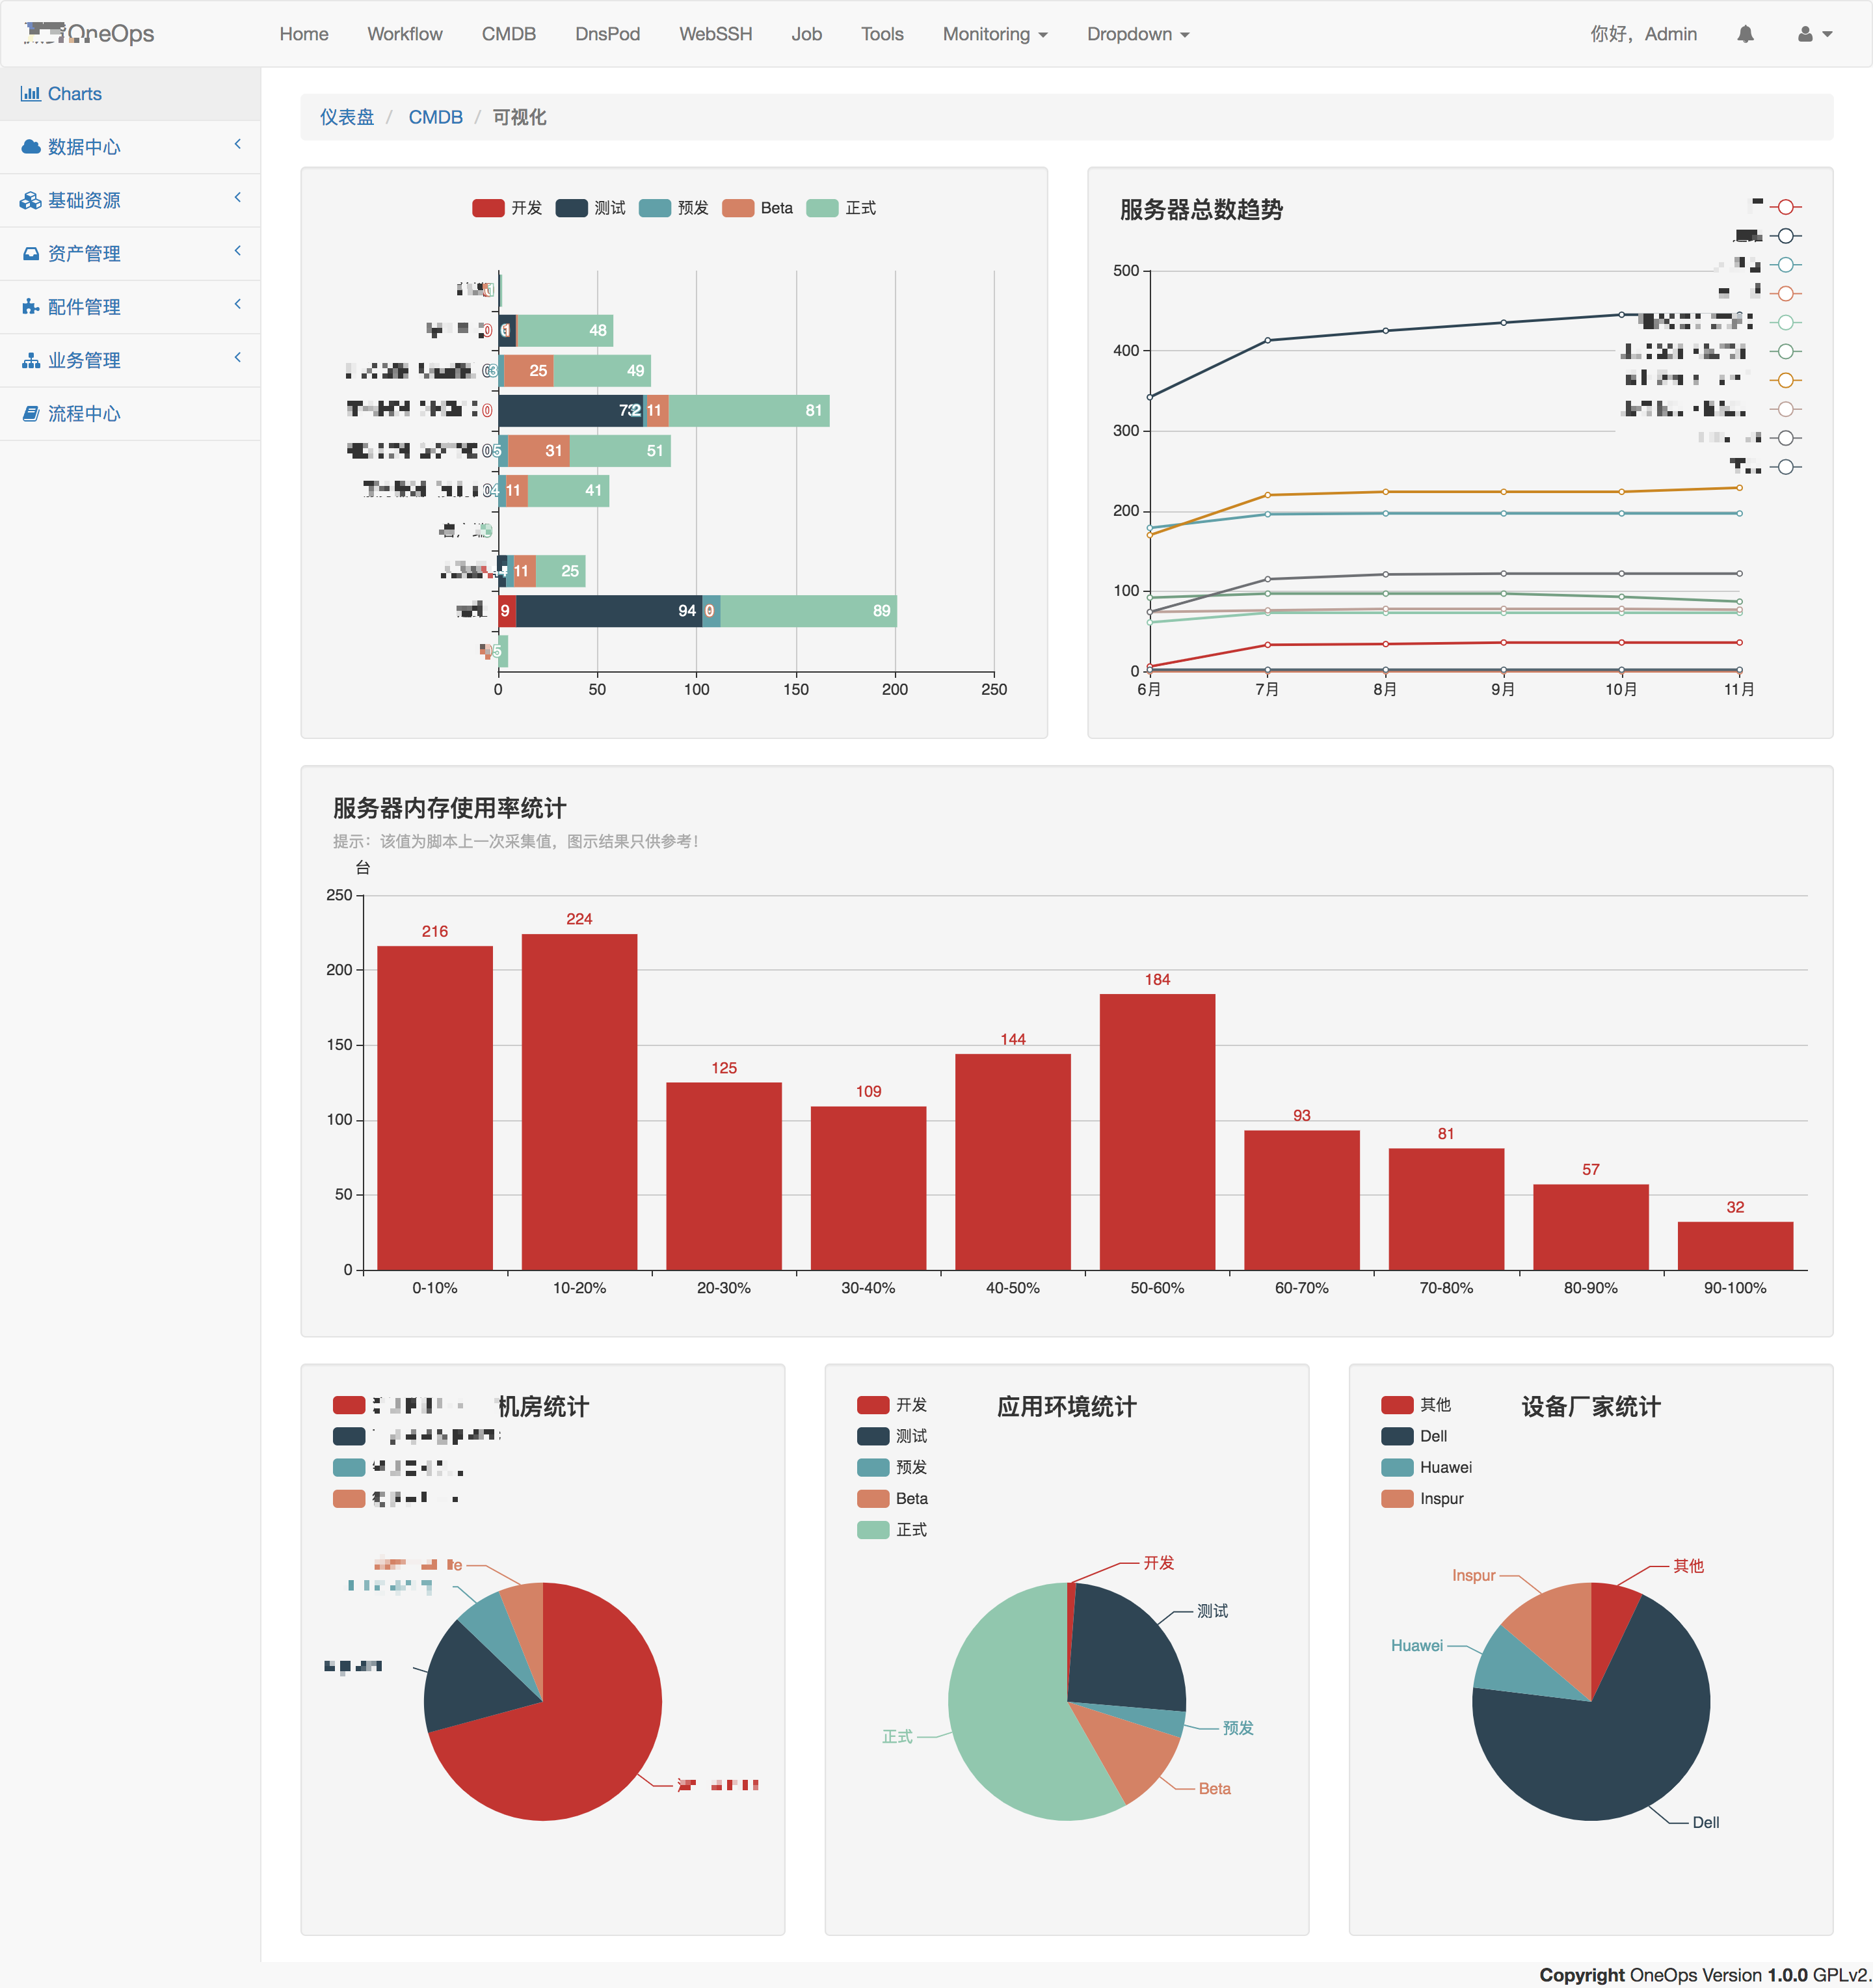Click the 可视化 breadcrumb text

coord(520,117)
